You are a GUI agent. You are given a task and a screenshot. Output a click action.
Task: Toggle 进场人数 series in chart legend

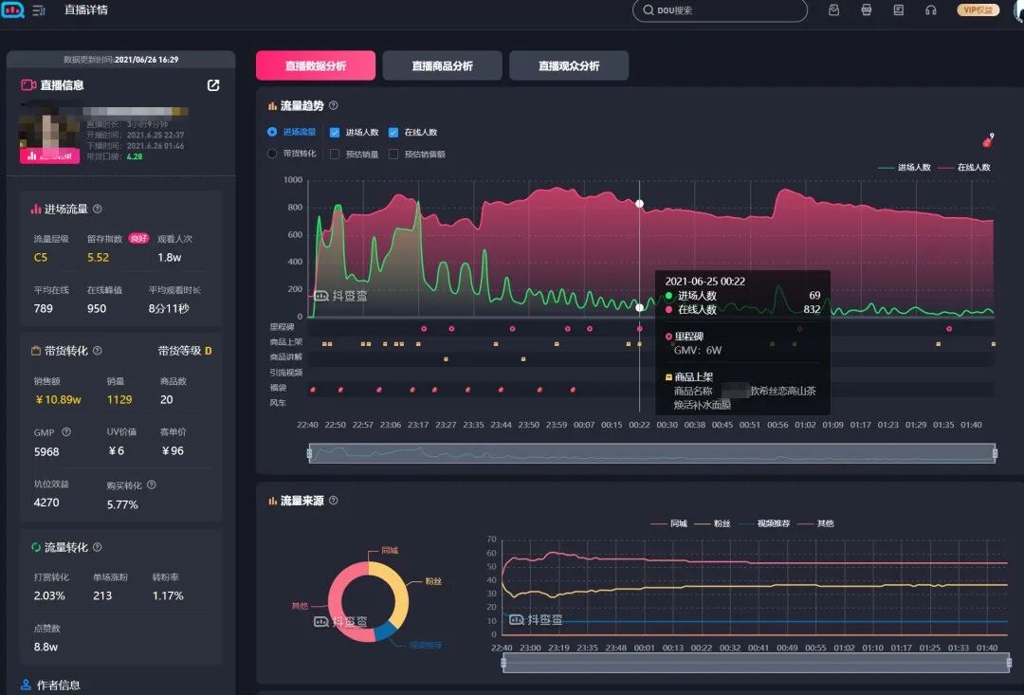coord(905,167)
